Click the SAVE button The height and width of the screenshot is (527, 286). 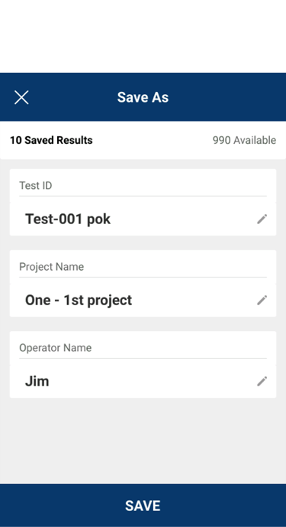[x=143, y=506]
